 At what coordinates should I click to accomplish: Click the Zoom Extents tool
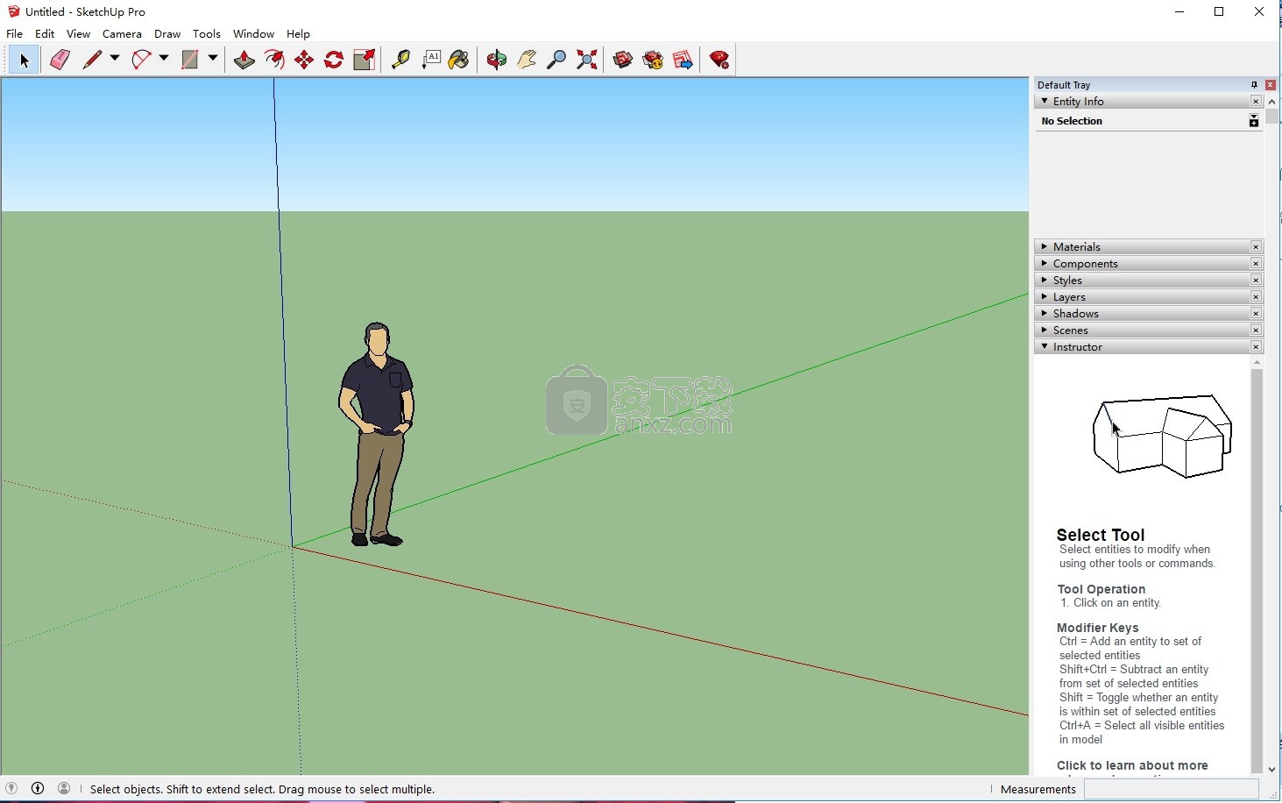[586, 60]
